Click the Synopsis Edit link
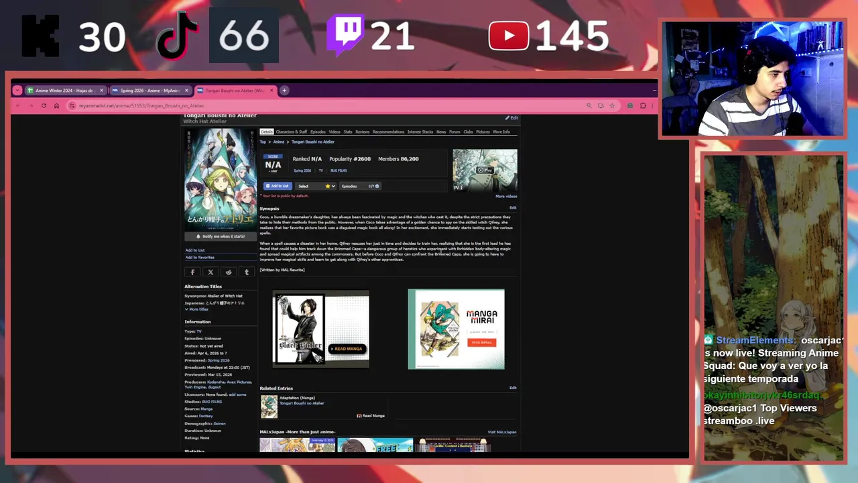This screenshot has height=483, width=858. (513, 208)
